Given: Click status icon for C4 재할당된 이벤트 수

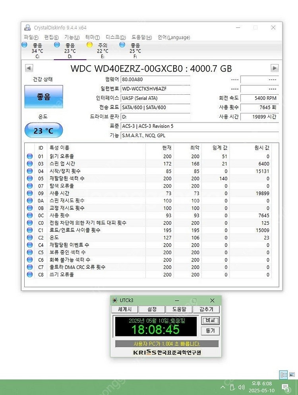Looking at the screenshot, I should point(30,245).
